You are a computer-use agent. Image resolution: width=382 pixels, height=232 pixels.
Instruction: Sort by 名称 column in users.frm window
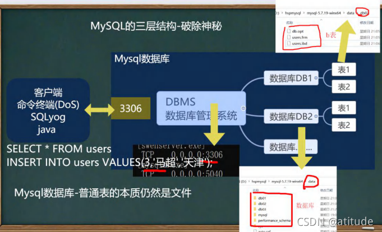[289, 22]
